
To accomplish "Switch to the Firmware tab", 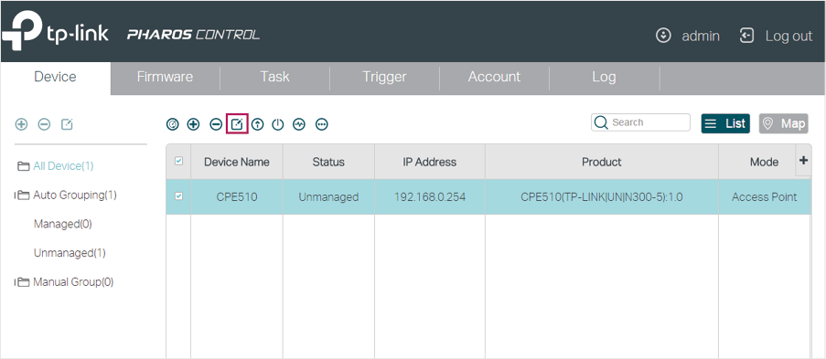I will coord(165,77).
